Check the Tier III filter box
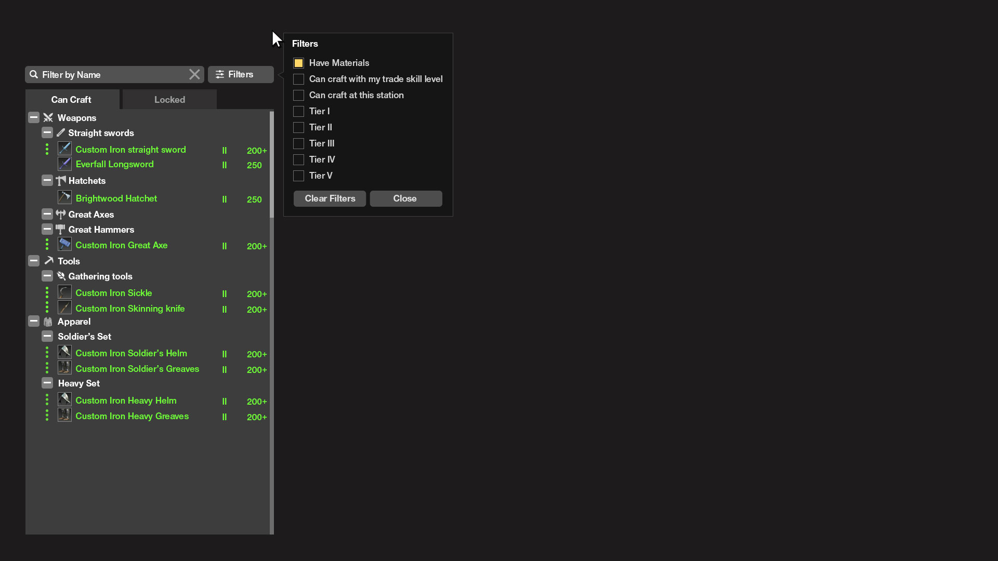Screen dimensions: 998x561 pos(298,143)
